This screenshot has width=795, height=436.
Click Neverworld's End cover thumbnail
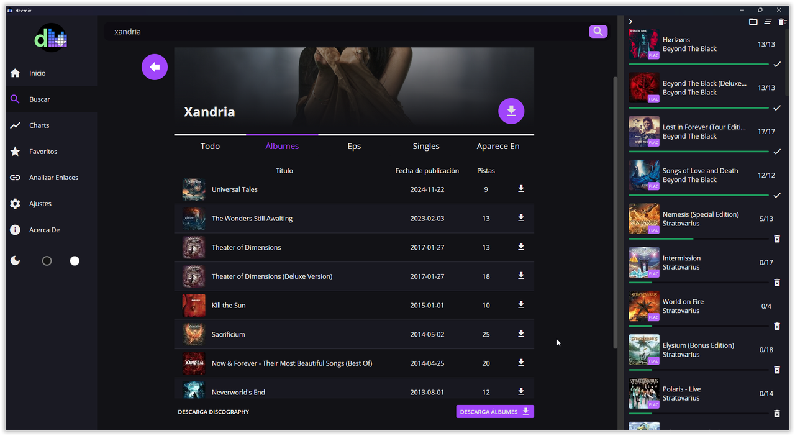tap(194, 390)
